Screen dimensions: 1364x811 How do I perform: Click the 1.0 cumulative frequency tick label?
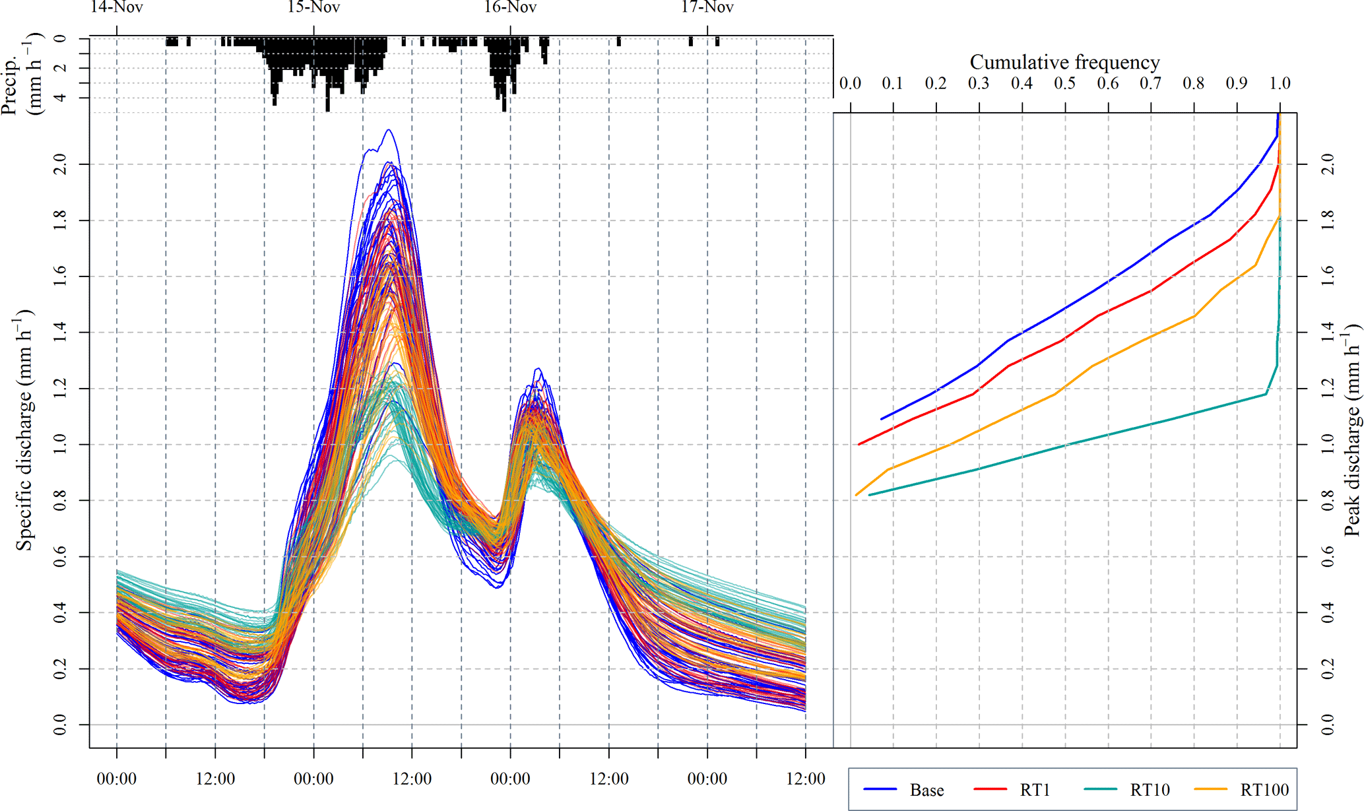click(1280, 83)
